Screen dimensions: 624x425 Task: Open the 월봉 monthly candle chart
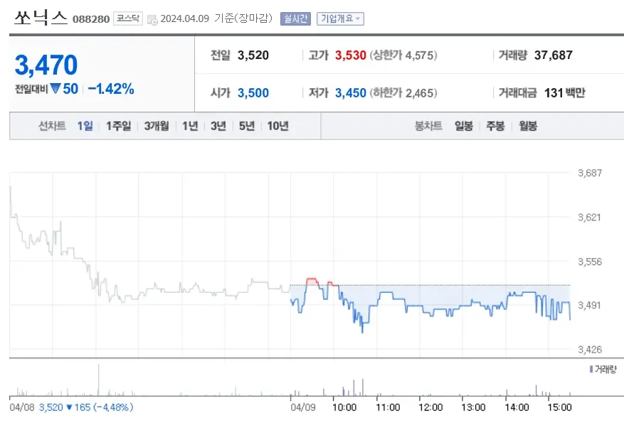coord(528,126)
